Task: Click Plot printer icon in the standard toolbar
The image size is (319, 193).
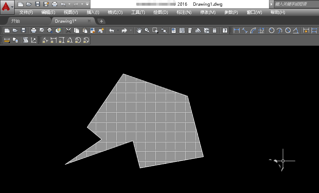Action: click(x=34, y=30)
